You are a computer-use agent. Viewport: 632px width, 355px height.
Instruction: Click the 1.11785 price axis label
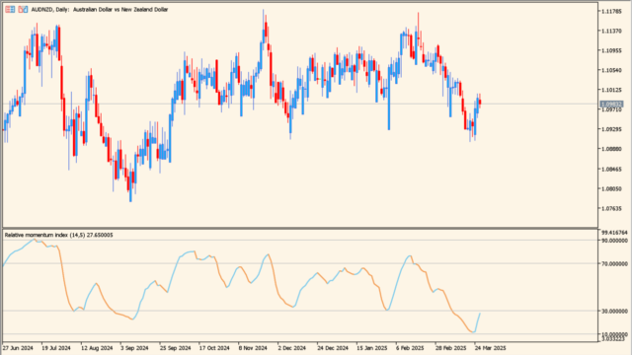point(611,11)
